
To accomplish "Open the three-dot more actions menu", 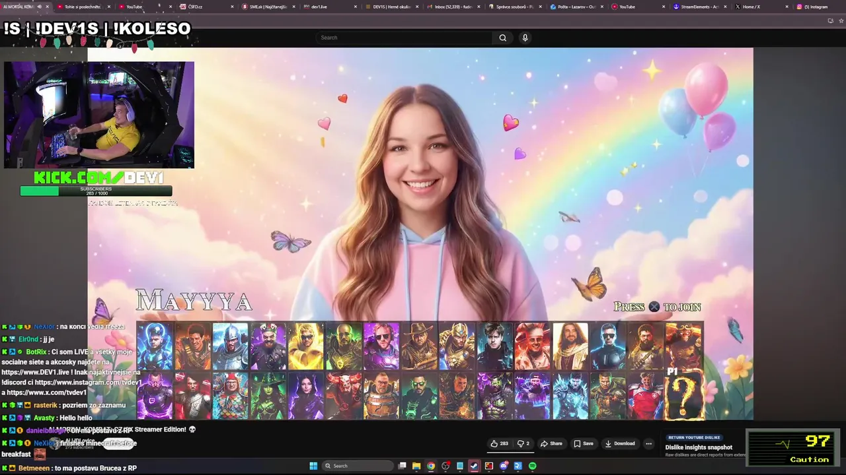I will tap(648, 443).
